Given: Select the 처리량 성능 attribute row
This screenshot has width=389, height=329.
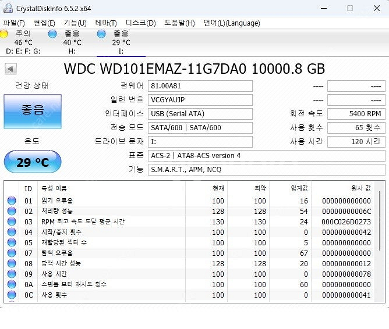Looking at the screenshot, I should pyautogui.click(x=189, y=211).
